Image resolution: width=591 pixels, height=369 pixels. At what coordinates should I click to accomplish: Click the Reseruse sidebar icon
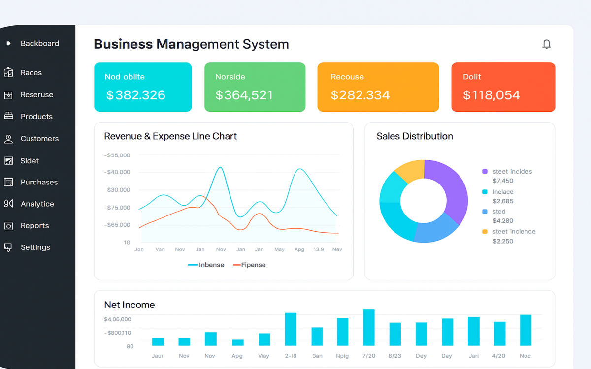click(x=8, y=95)
